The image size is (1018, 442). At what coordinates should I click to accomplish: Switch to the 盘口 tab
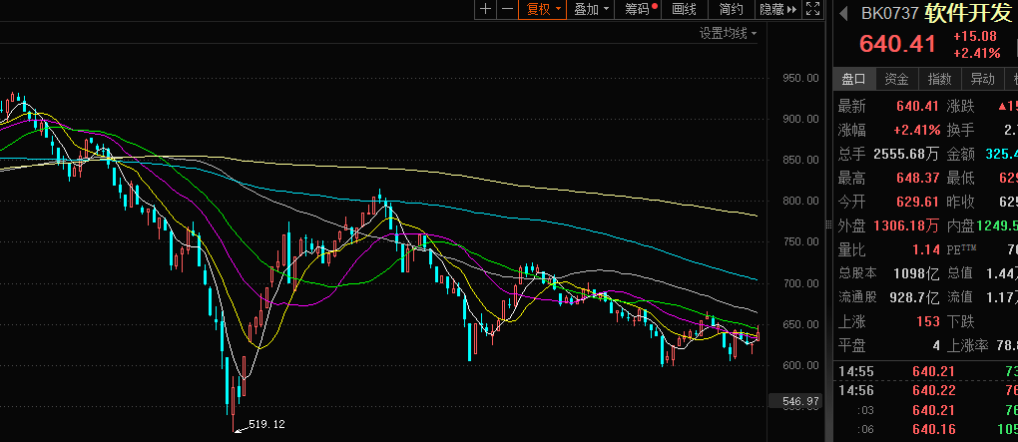coord(854,79)
